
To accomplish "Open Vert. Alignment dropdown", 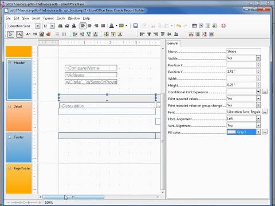I will [258, 125].
